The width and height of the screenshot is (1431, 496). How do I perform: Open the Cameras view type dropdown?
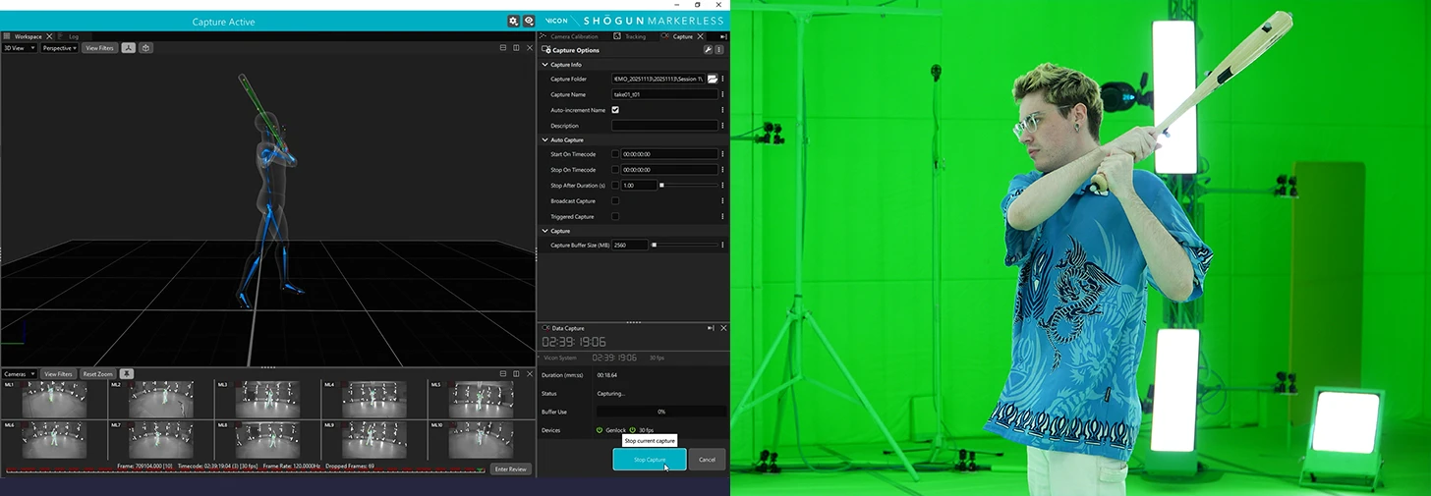20,374
